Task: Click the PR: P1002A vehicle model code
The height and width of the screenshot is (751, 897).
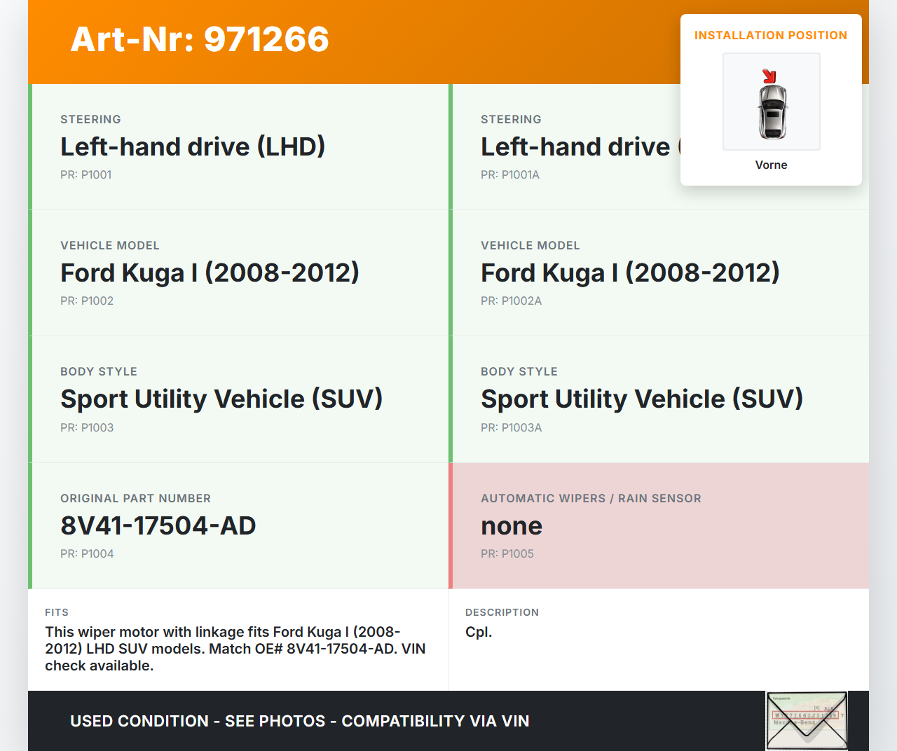Action: coord(511,301)
